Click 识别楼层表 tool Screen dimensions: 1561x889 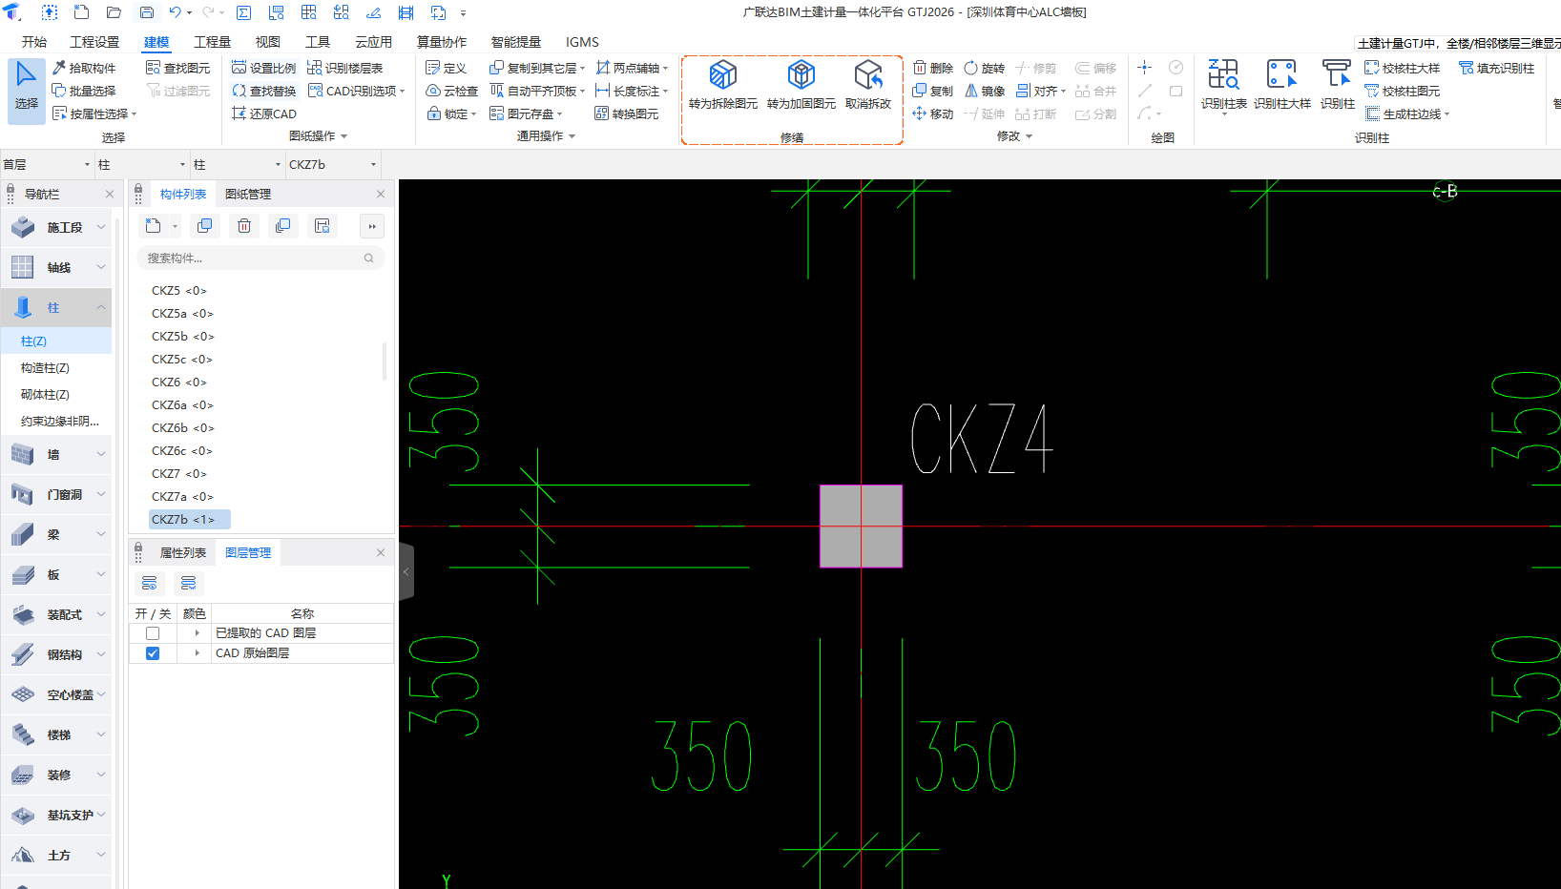pyautogui.click(x=345, y=68)
